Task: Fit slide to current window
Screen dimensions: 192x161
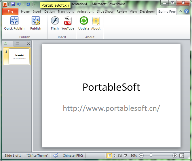Action: (181, 156)
